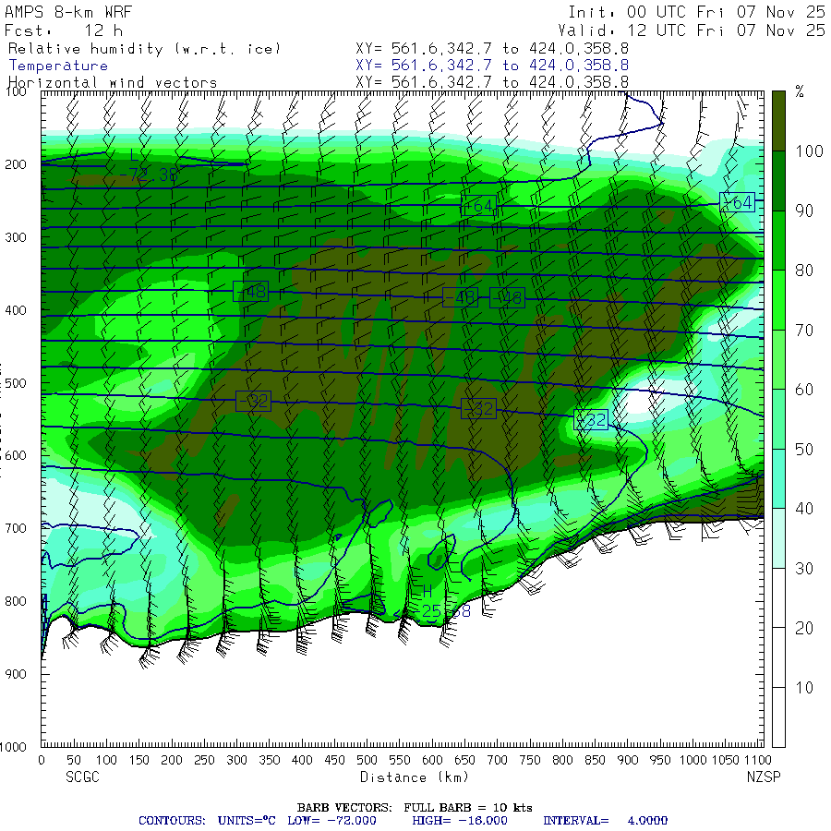
Task: Pick the dark green swatch between 90 and 100
Action: click(778, 181)
